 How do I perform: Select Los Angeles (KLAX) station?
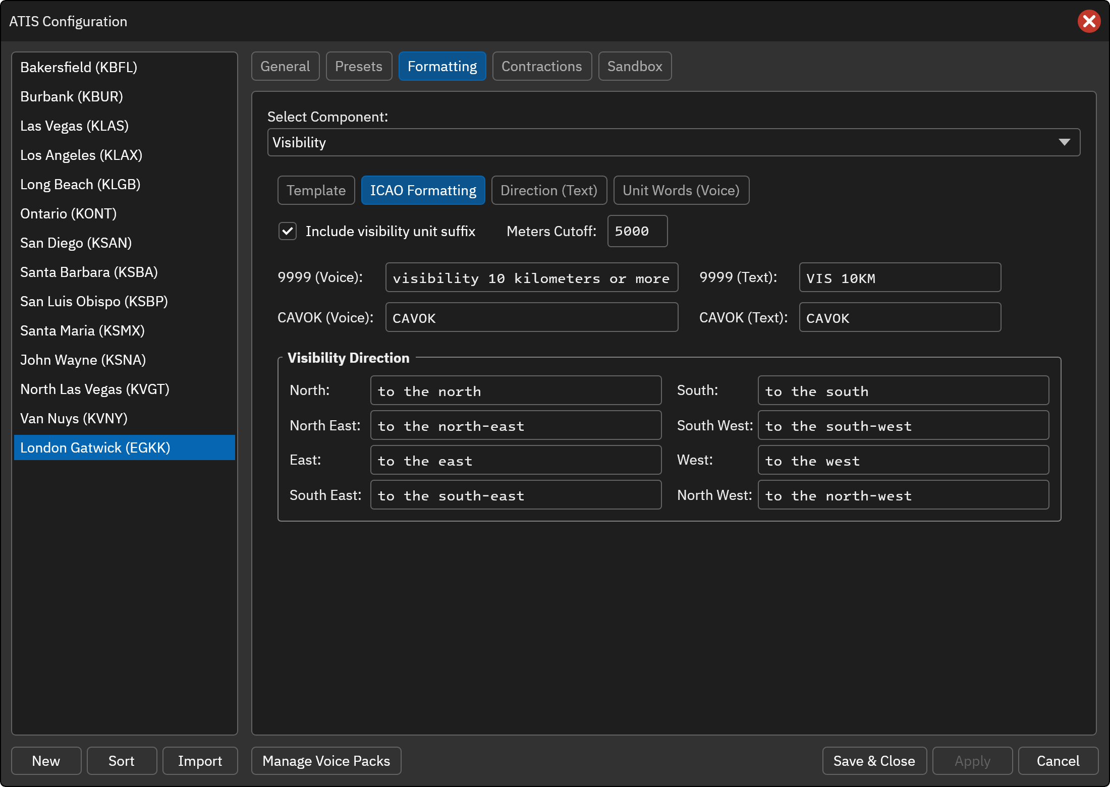[x=125, y=155]
